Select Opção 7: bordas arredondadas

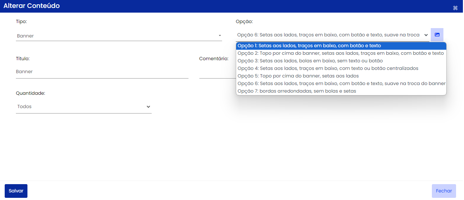pos(341,91)
